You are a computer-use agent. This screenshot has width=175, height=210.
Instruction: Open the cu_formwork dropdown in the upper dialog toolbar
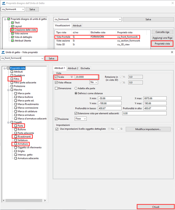pos(23,9)
